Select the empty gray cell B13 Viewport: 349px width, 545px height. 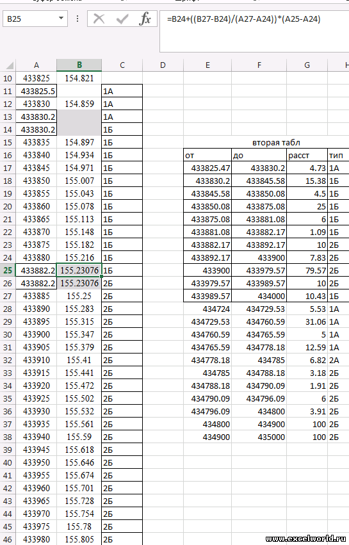[79, 117]
